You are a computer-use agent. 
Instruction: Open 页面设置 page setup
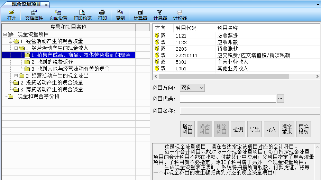click(58, 15)
